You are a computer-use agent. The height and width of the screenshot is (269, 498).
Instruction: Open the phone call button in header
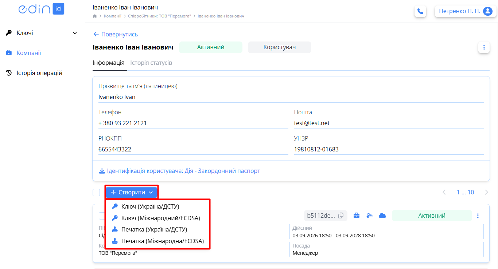coord(420,11)
